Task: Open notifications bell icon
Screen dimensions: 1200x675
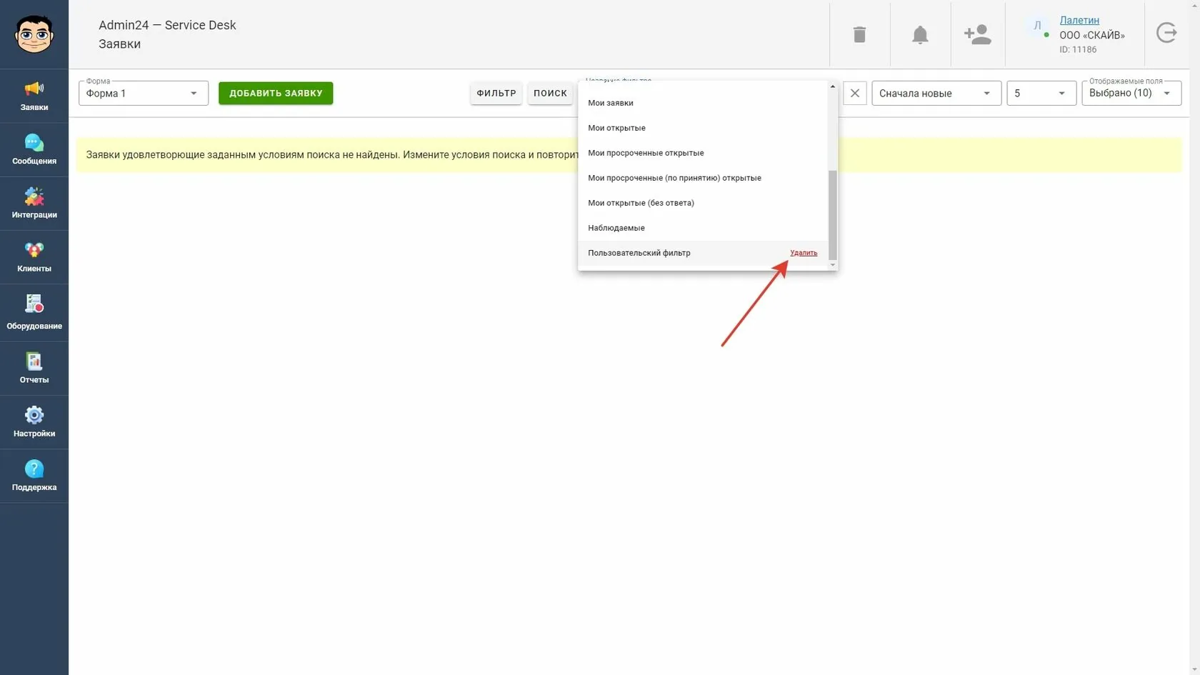Action: 920,34
